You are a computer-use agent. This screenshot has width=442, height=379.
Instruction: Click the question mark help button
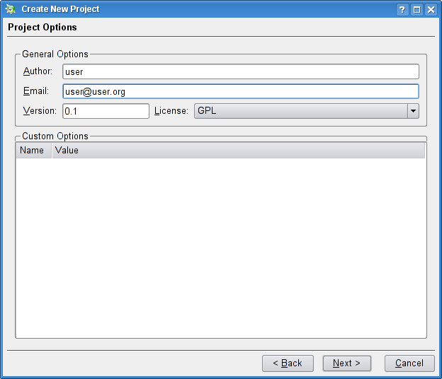point(402,9)
